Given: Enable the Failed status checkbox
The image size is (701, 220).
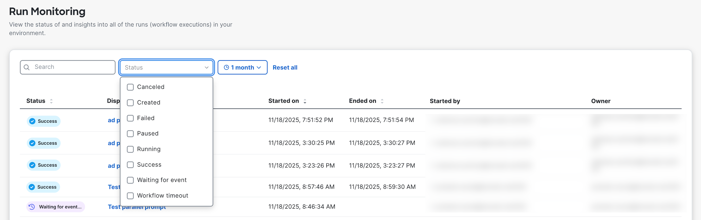Looking at the screenshot, I should click(x=130, y=118).
